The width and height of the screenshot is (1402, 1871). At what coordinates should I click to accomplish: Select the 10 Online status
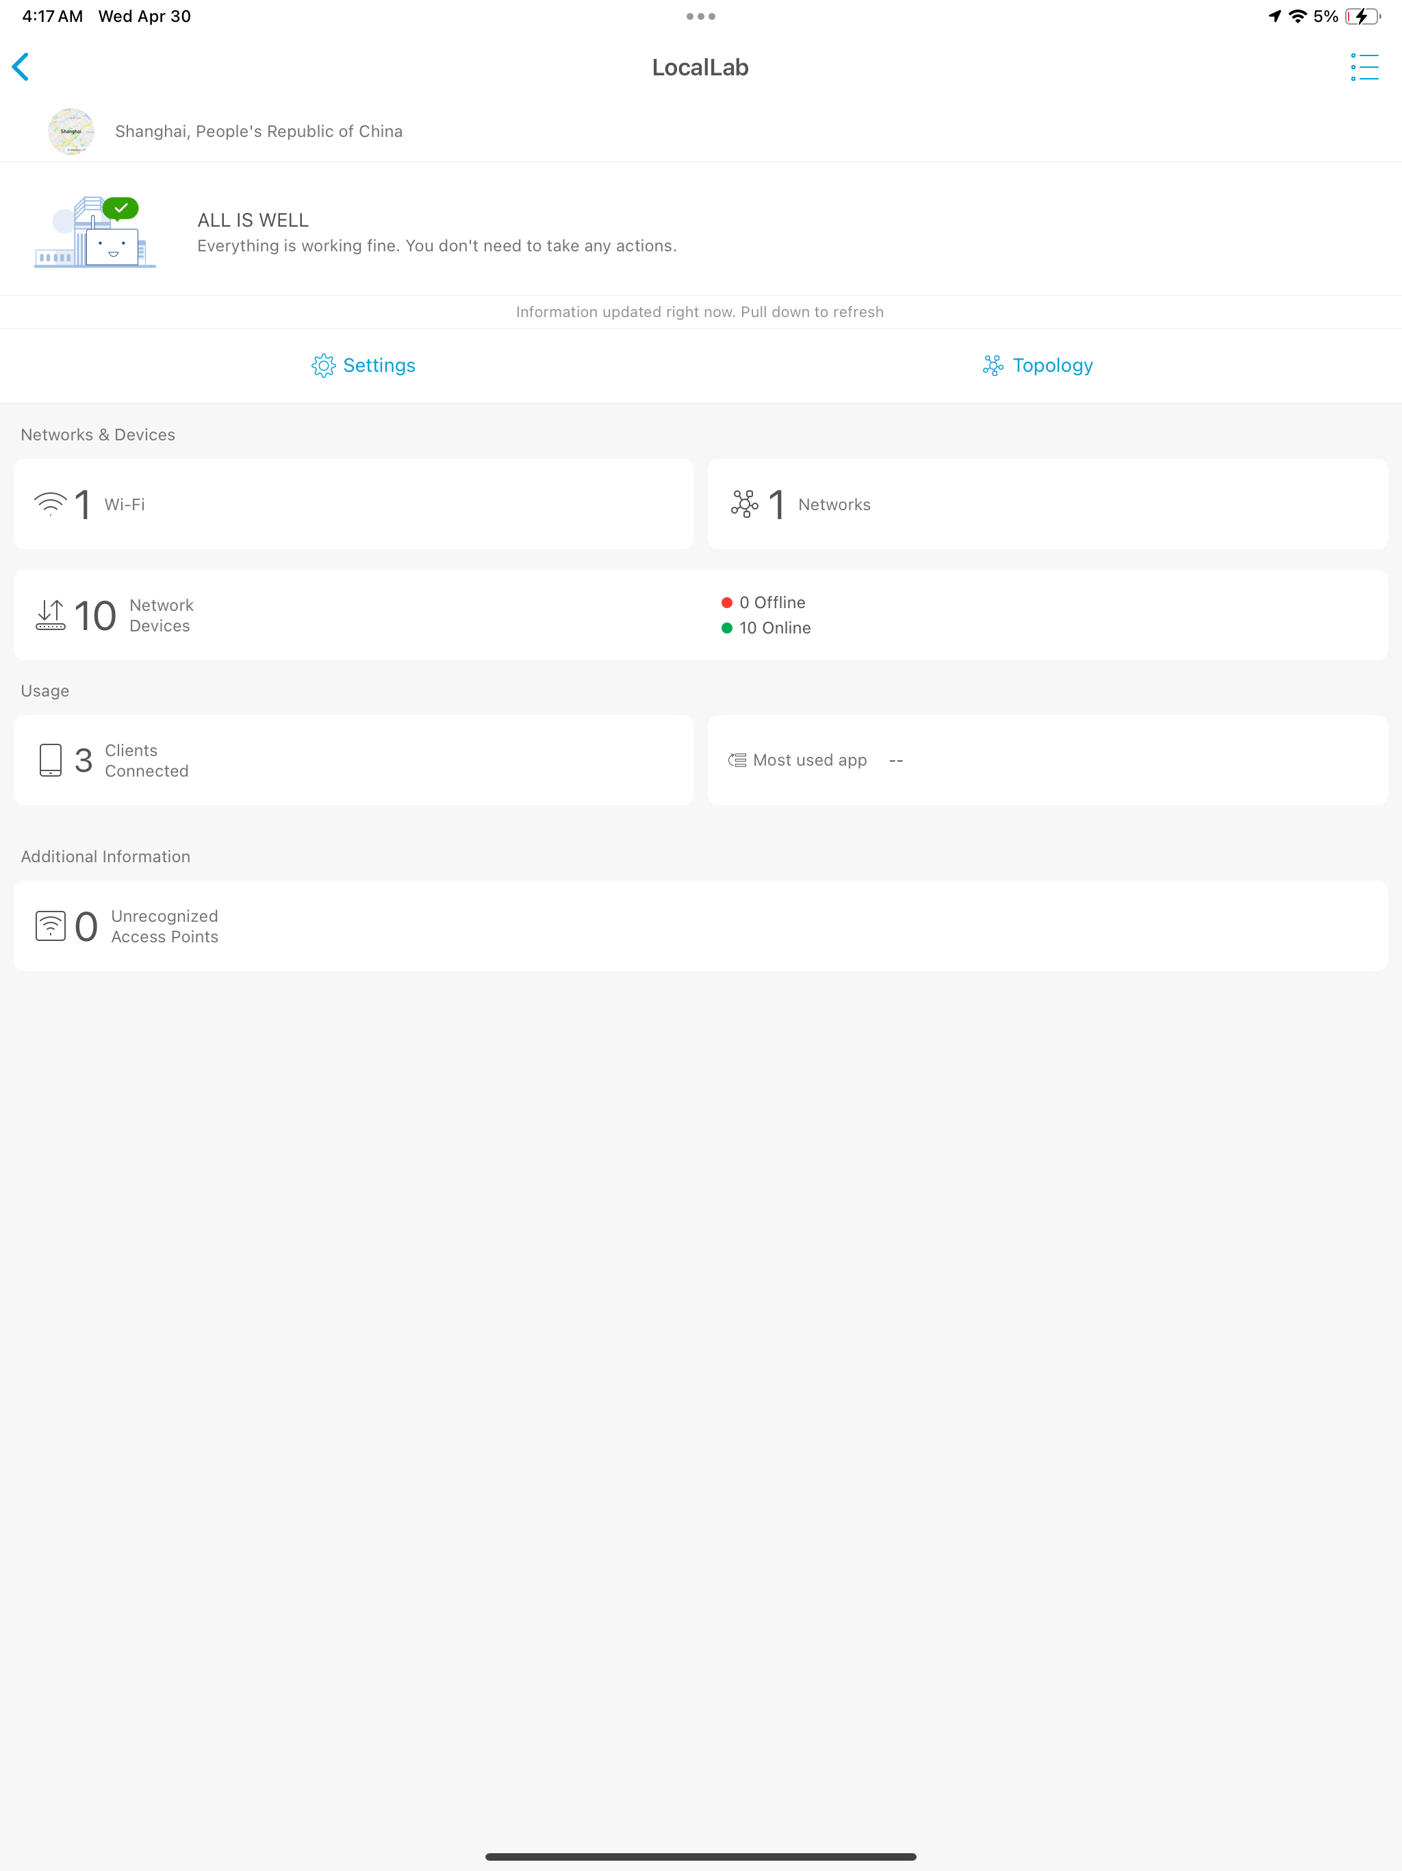pyautogui.click(x=765, y=627)
